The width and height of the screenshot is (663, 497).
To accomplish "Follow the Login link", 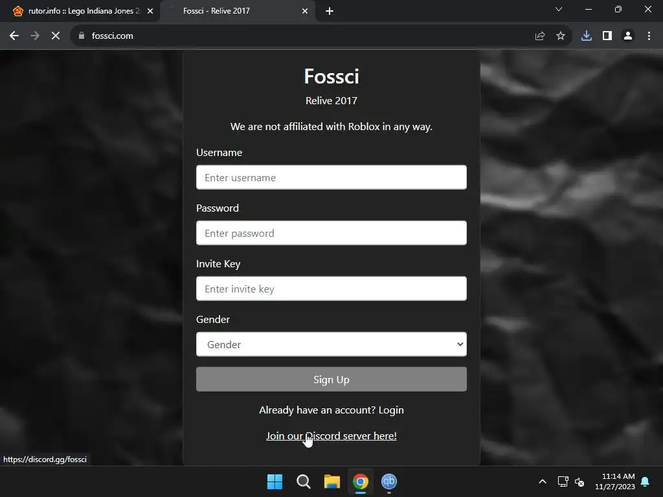I will [x=391, y=410].
